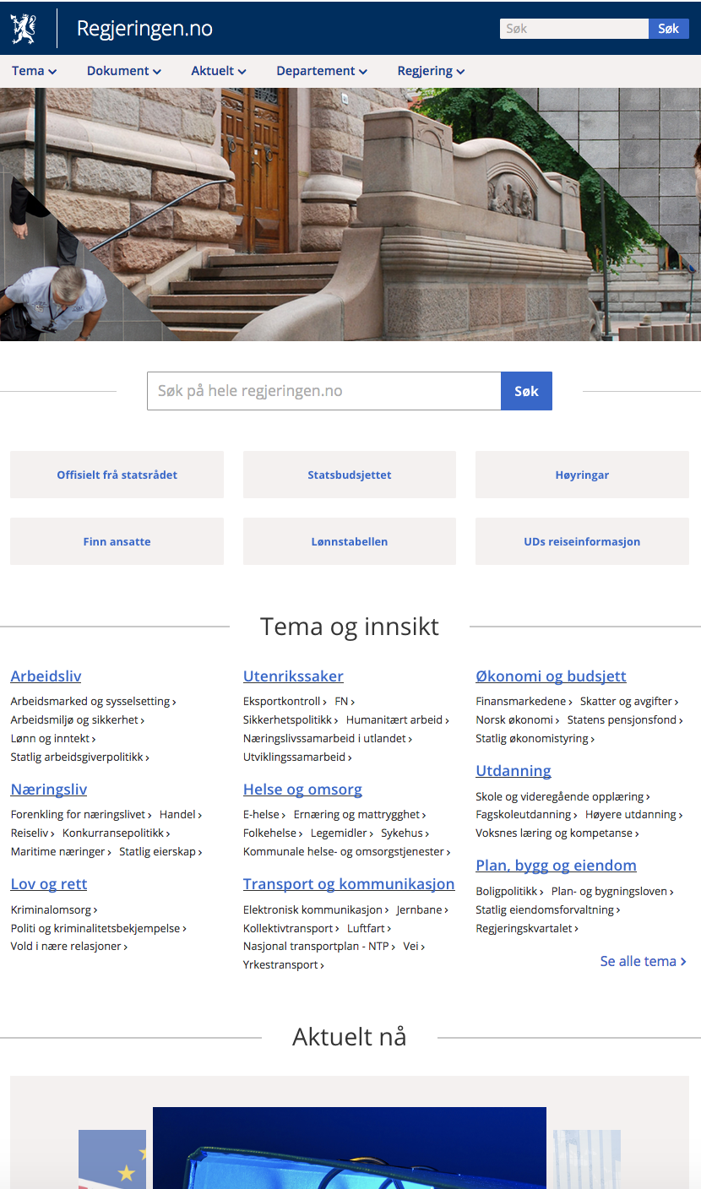Image resolution: width=701 pixels, height=1189 pixels.
Task: Open Kollektivtransport link
Action: click(291, 928)
